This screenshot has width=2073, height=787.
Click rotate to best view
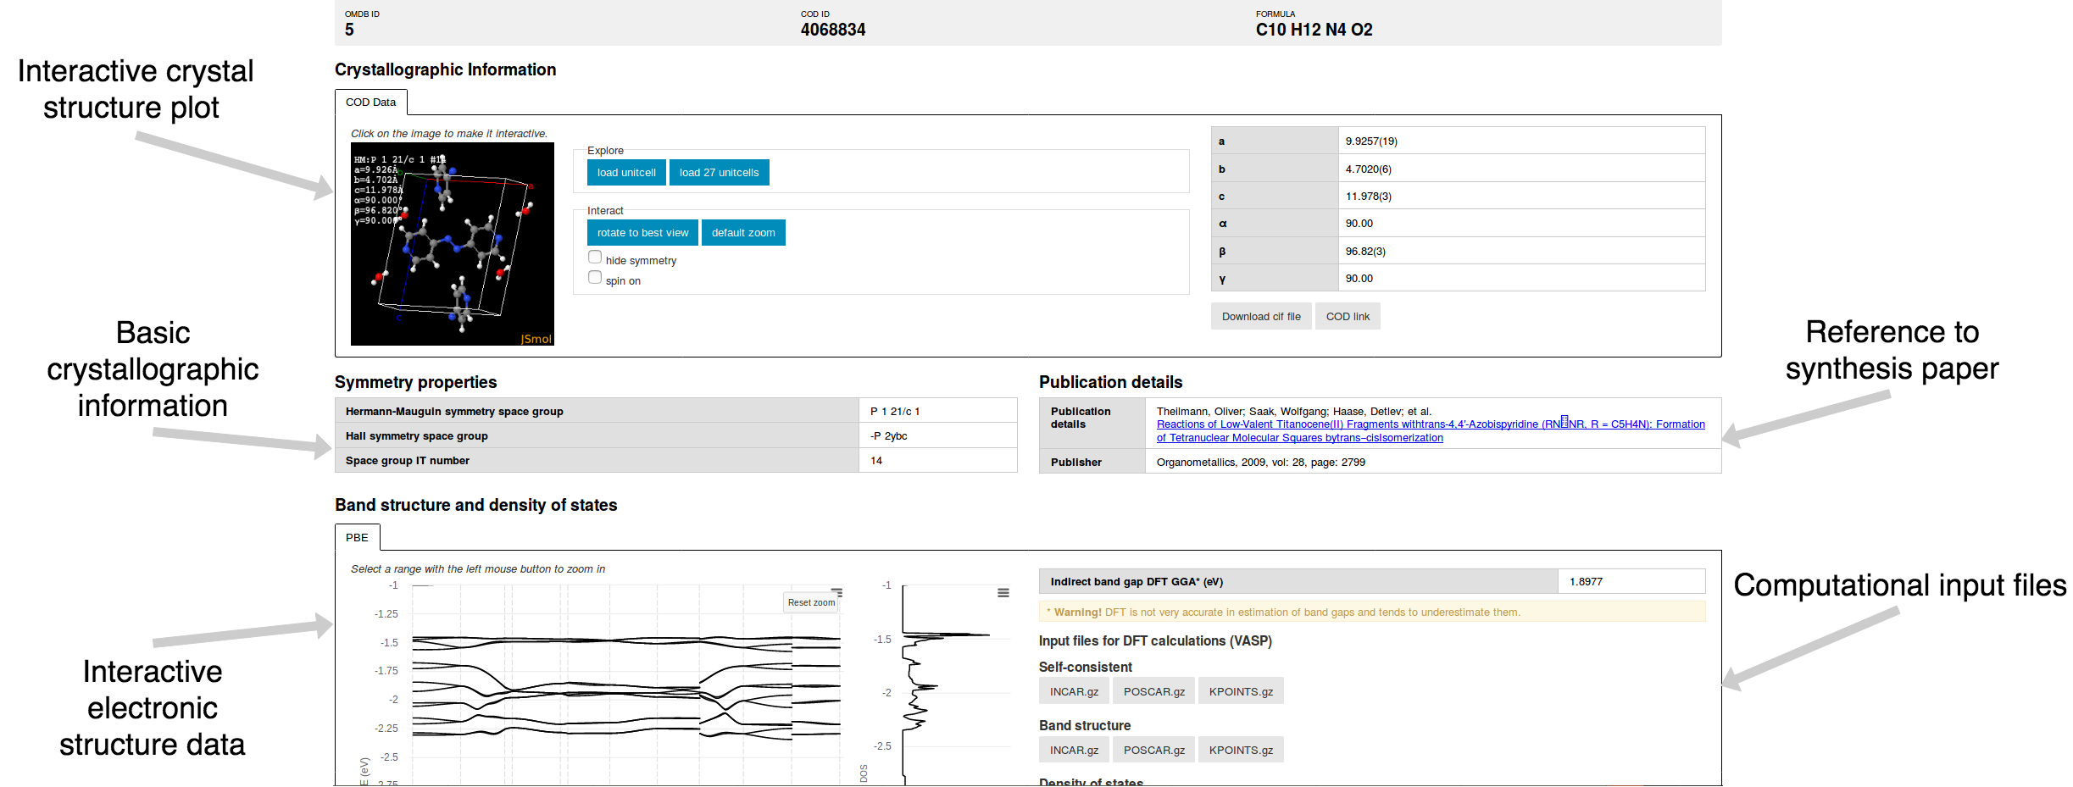[642, 233]
